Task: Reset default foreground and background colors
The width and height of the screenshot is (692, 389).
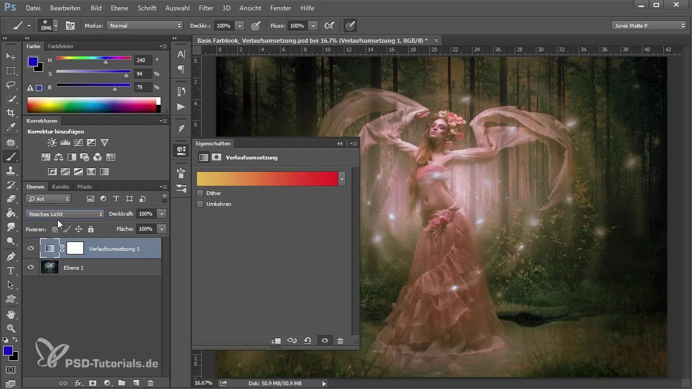Action: [6, 340]
